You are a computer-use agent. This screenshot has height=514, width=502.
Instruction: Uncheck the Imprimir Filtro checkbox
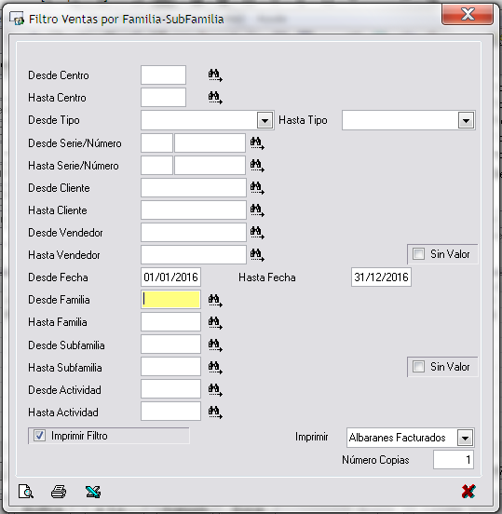[40, 436]
